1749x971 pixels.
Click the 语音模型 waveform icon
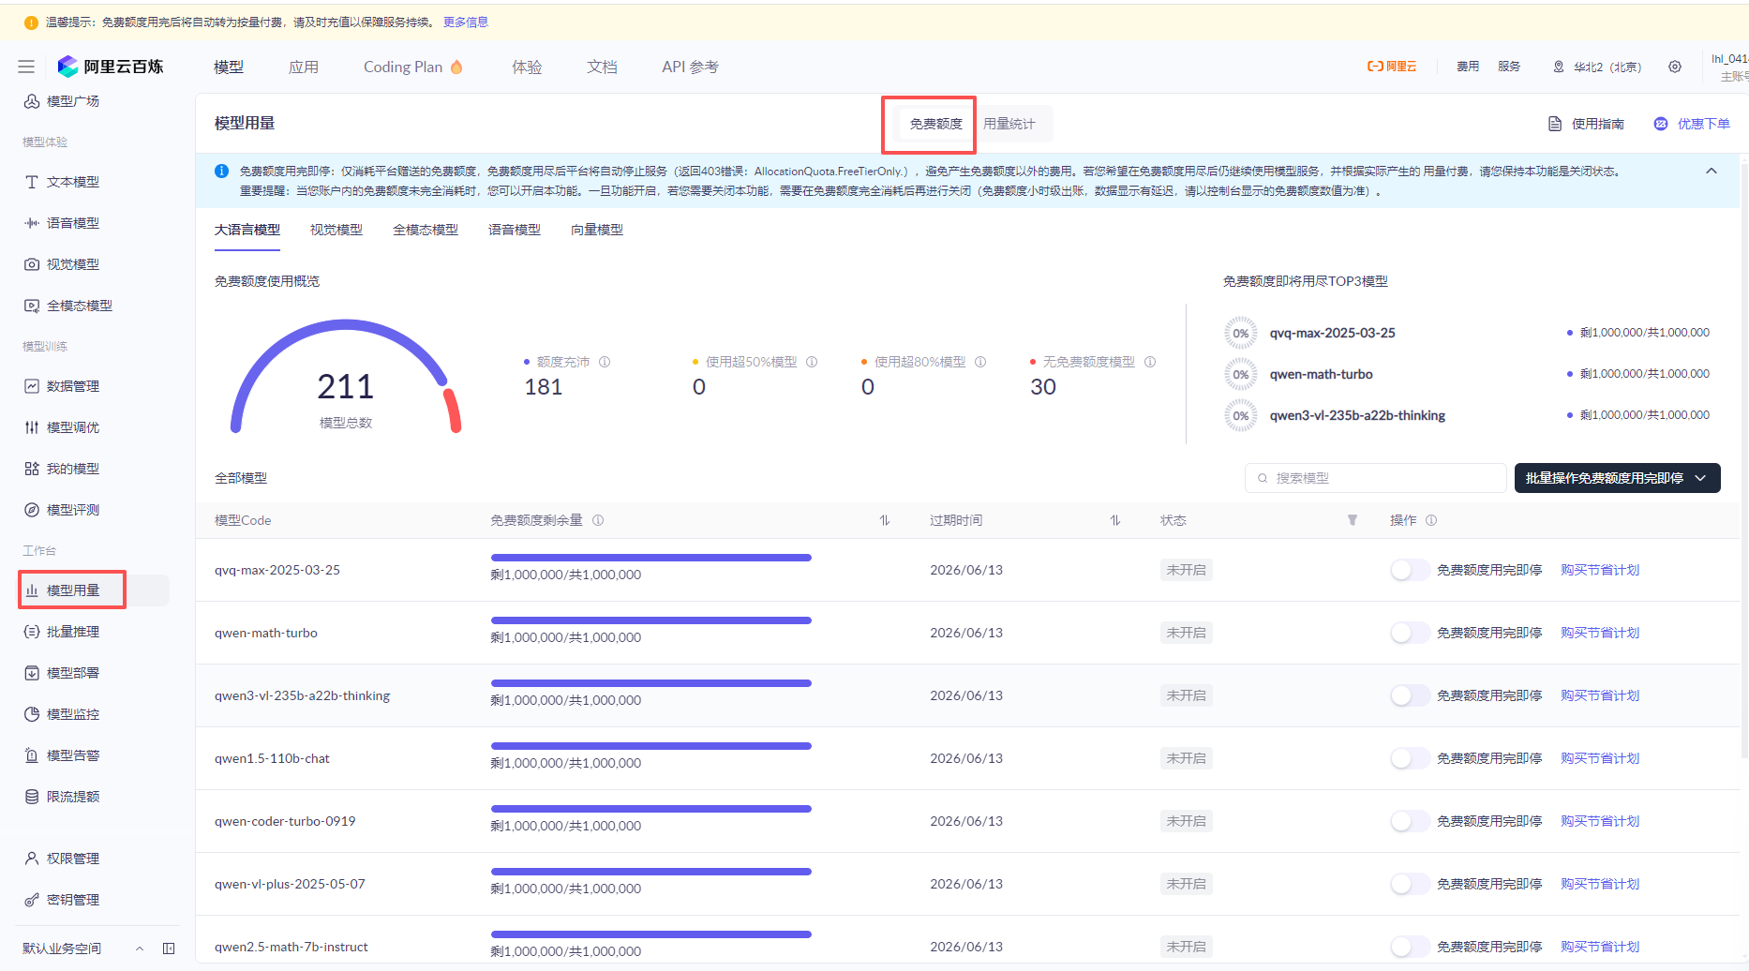[32, 223]
